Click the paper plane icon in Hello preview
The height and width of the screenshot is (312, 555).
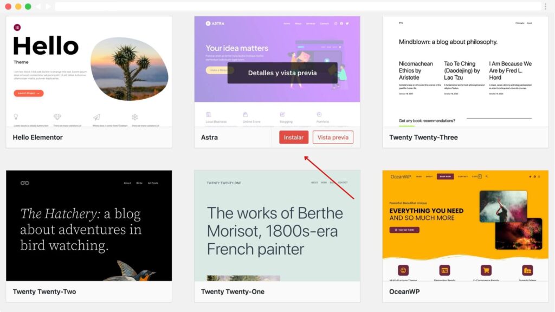coord(96,116)
